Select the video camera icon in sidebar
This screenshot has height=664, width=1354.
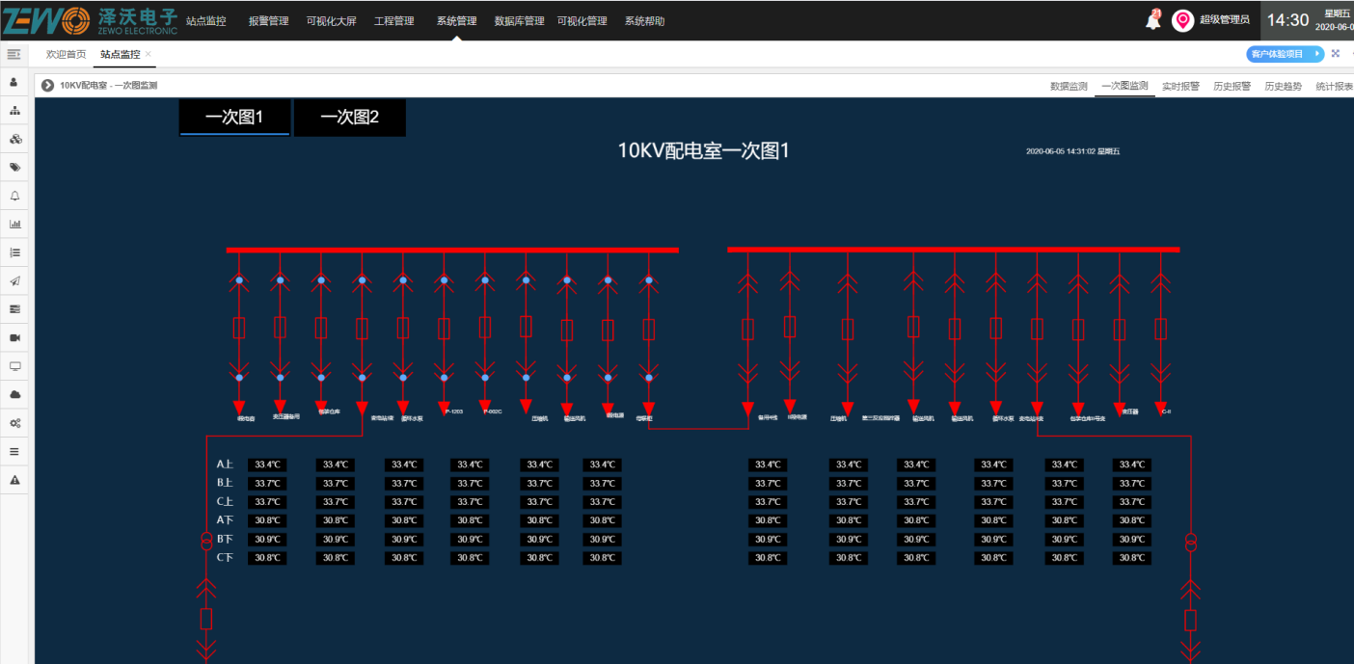(x=14, y=338)
